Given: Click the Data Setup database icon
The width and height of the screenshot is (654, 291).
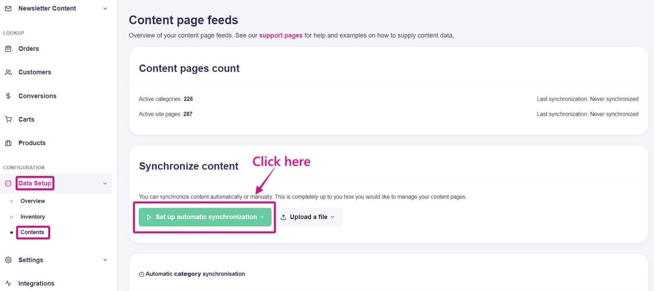Looking at the screenshot, I should click(8, 184).
